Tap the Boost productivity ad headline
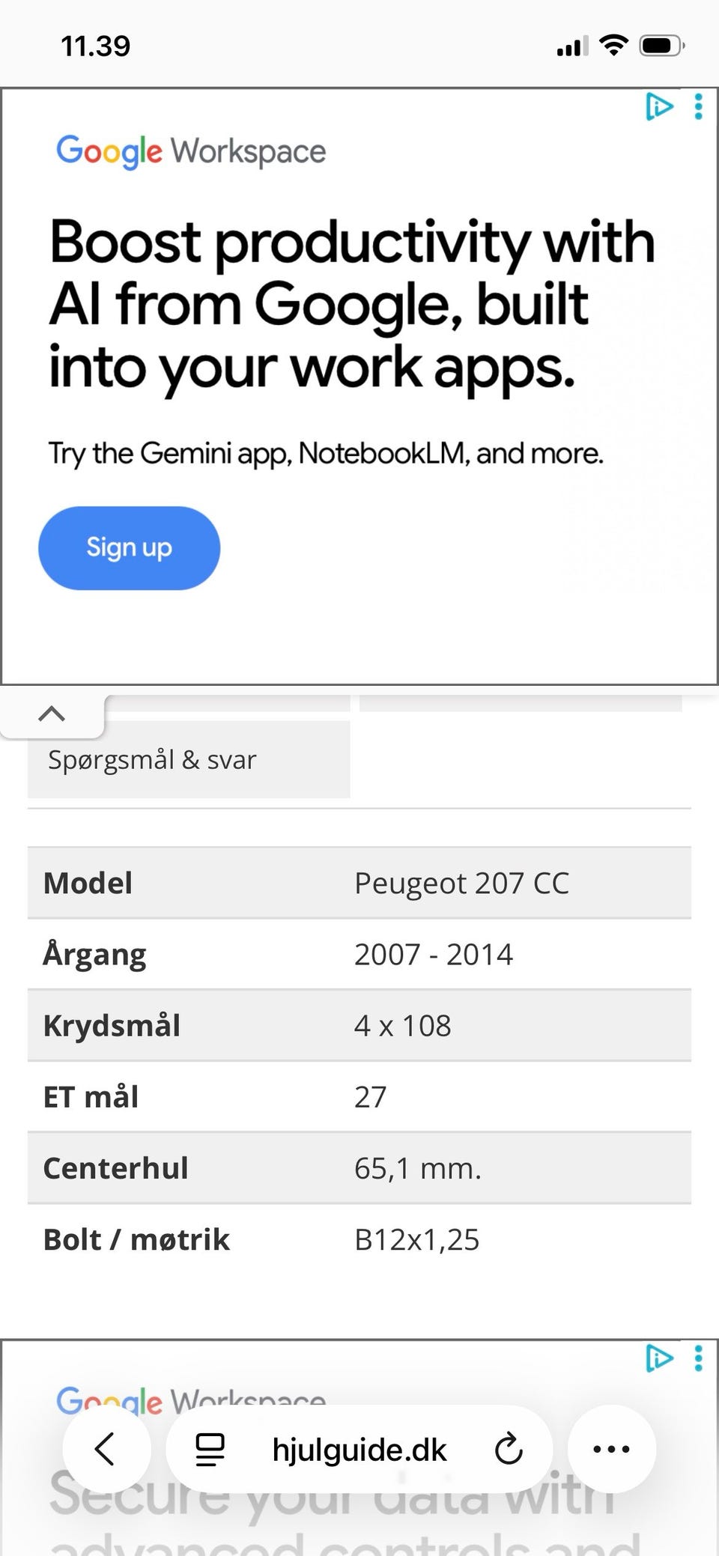The image size is (719, 1556). pos(352,304)
